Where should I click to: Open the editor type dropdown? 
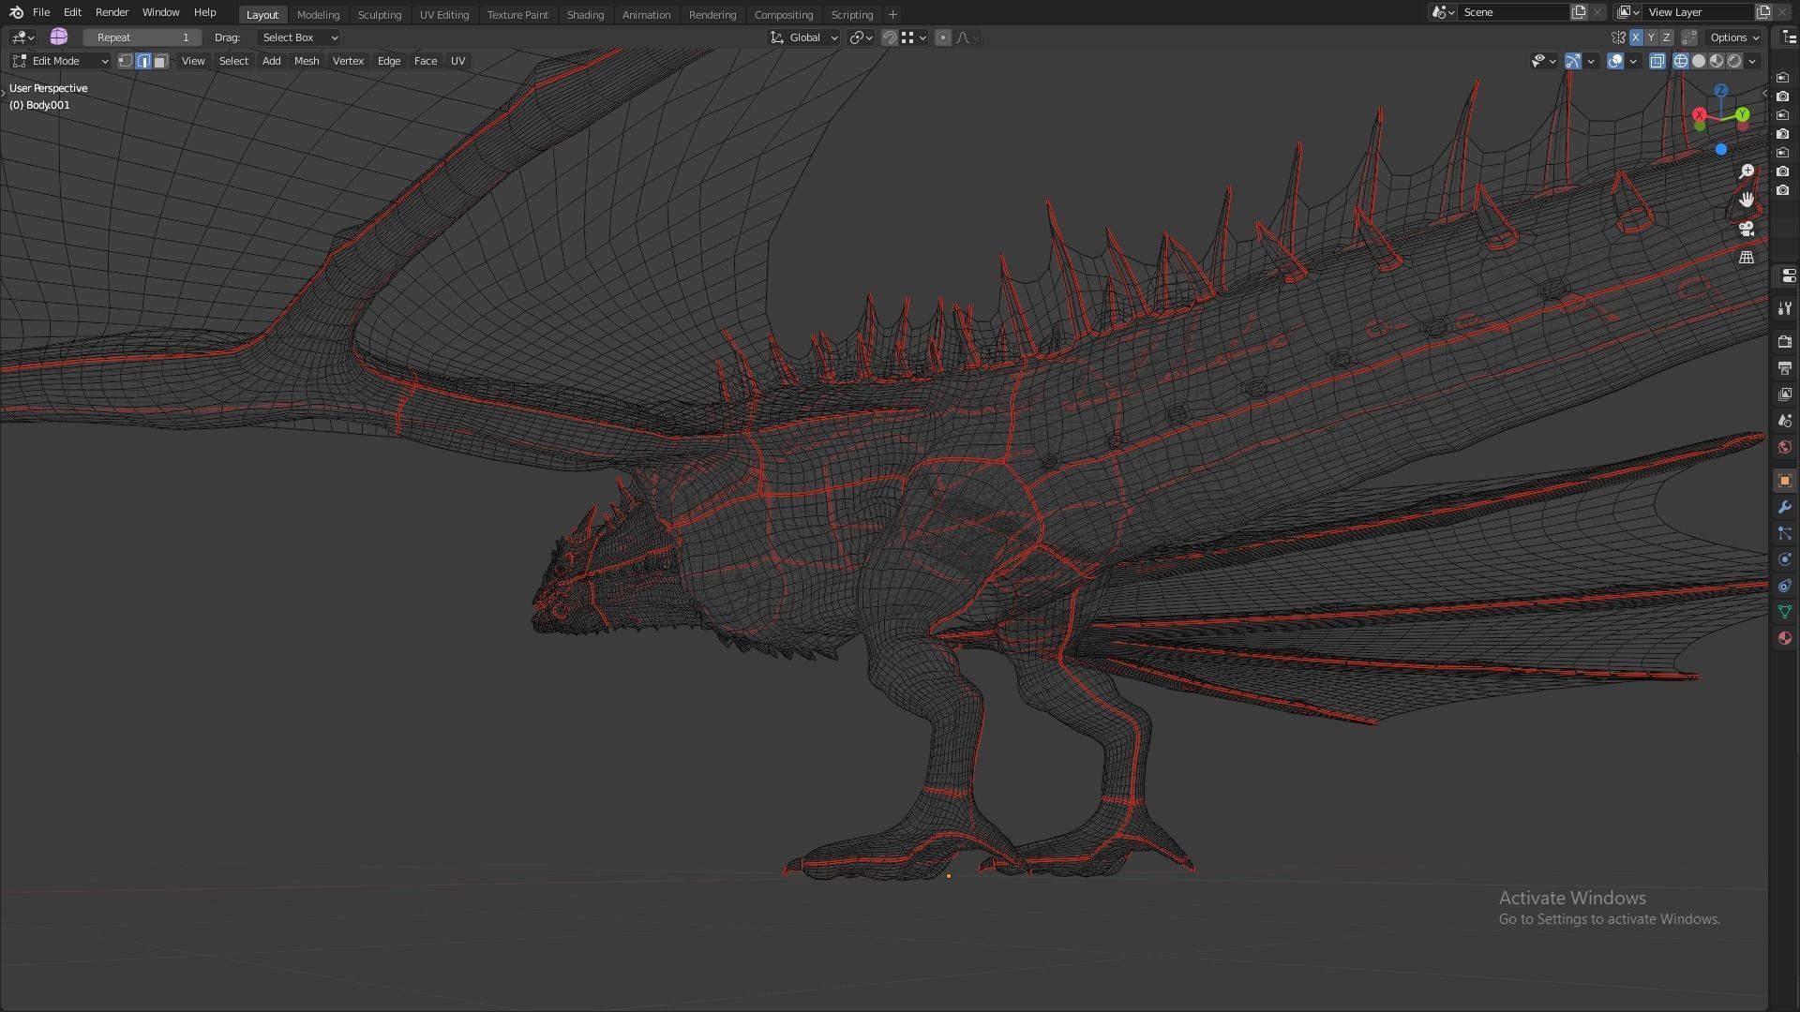click(22, 37)
